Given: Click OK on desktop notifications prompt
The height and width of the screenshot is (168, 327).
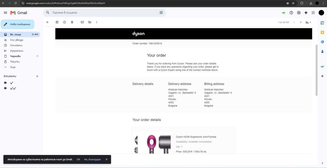Looking at the screenshot, I should click(x=78, y=160).
